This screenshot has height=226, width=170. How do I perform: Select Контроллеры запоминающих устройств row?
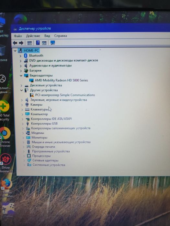click(x=61, y=128)
